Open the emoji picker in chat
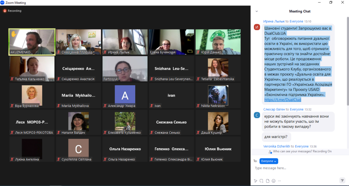This screenshot has height=186, width=349. click(274, 181)
